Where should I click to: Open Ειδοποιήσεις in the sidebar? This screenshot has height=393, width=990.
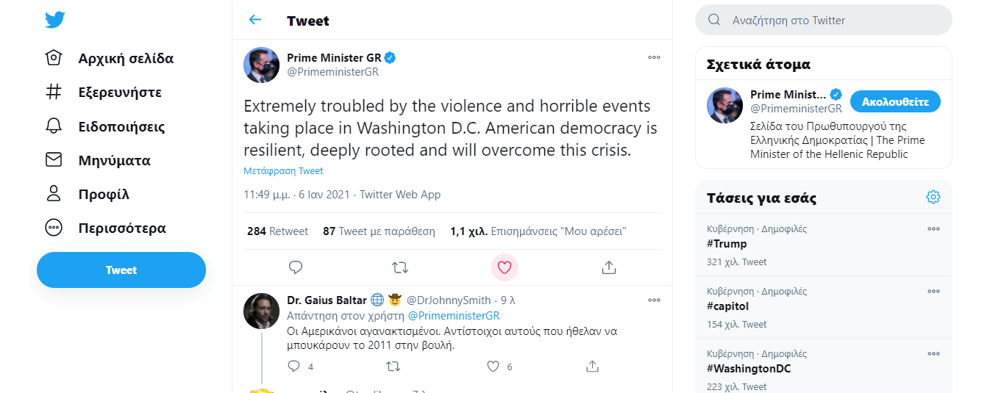[x=121, y=126]
